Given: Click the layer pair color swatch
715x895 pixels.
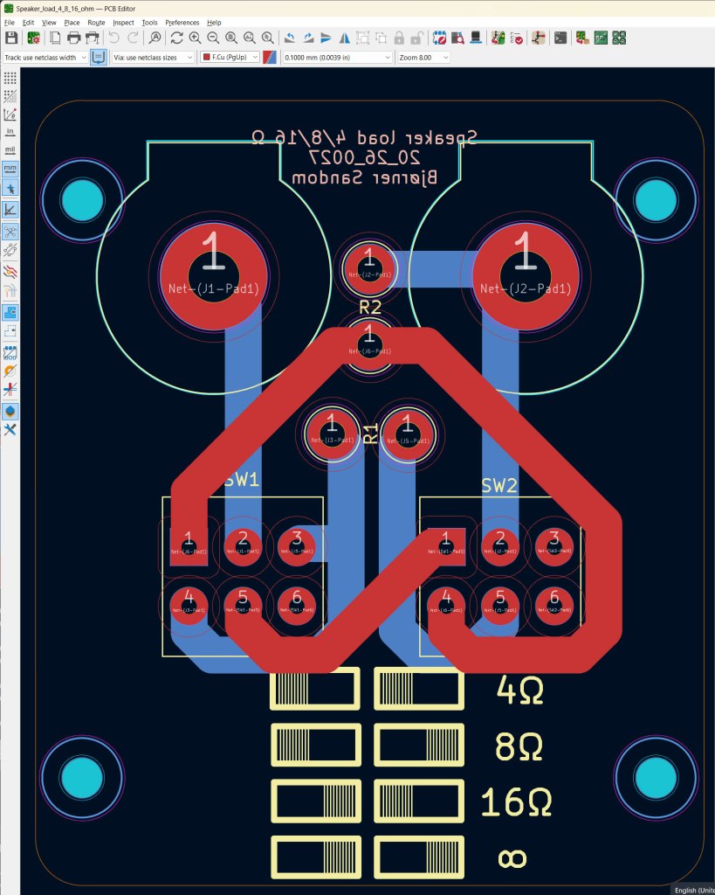Looking at the screenshot, I should click(x=270, y=57).
